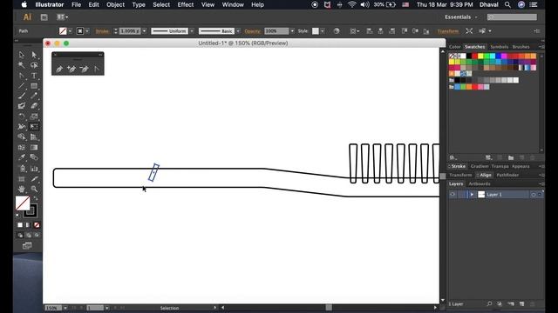
Task: Select the Eraser tool
Action: coord(34,106)
